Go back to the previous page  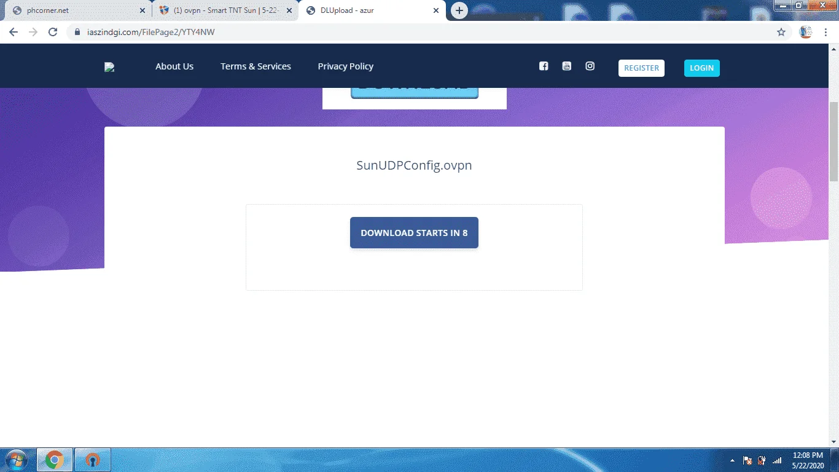(14, 32)
